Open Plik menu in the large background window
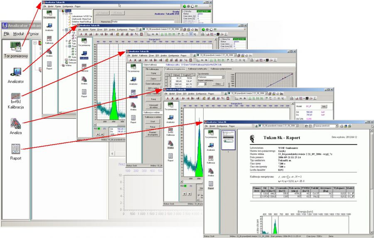Screen dimensions: 374x238 pyautogui.click(x=7, y=34)
